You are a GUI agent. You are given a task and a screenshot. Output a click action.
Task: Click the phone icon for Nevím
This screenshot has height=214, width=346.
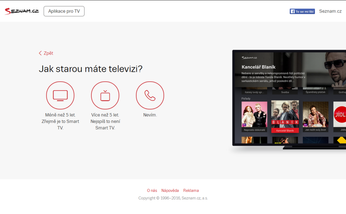[x=150, y=95]
